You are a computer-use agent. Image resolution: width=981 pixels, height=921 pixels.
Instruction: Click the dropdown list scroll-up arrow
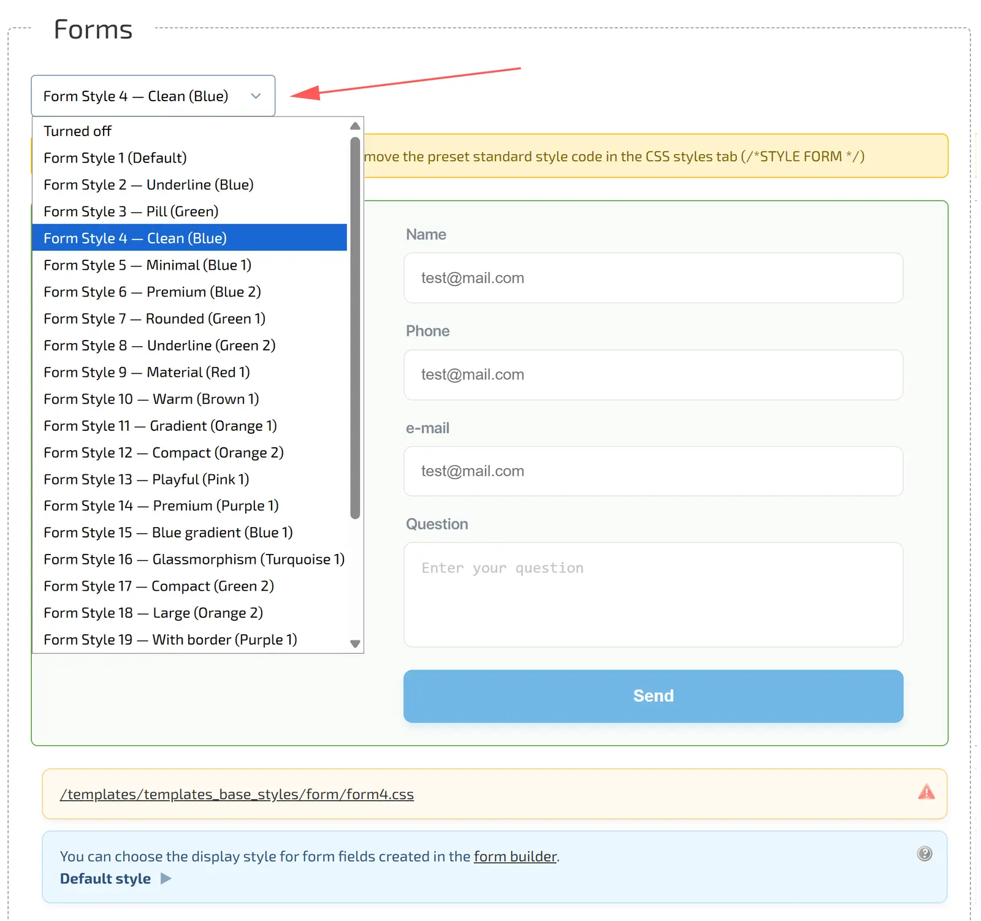(355, 126)
